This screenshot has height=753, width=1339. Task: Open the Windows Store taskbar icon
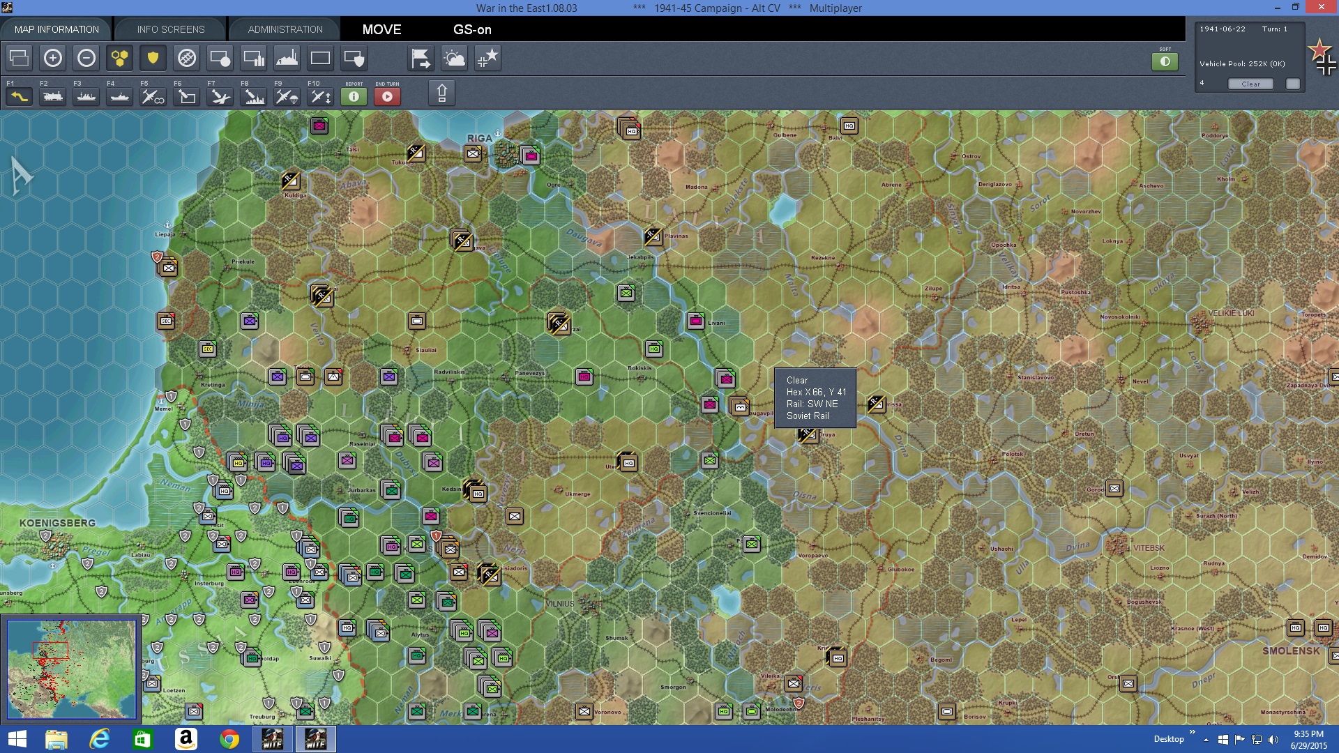[143, 739]
